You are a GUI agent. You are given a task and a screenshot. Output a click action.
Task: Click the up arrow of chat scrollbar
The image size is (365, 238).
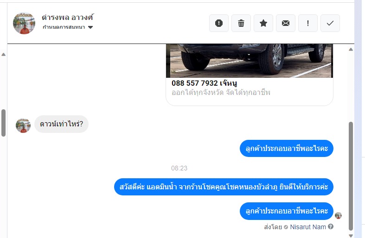(x=351, y=49)
